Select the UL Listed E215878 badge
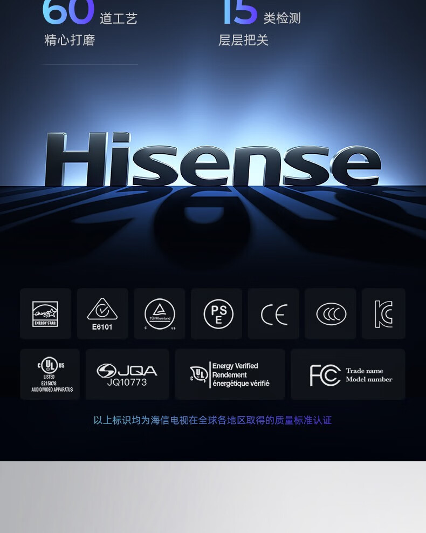Image resolution: width=426 pixels, height=533 pixels. pyautogui.click(x=50, y=374)
